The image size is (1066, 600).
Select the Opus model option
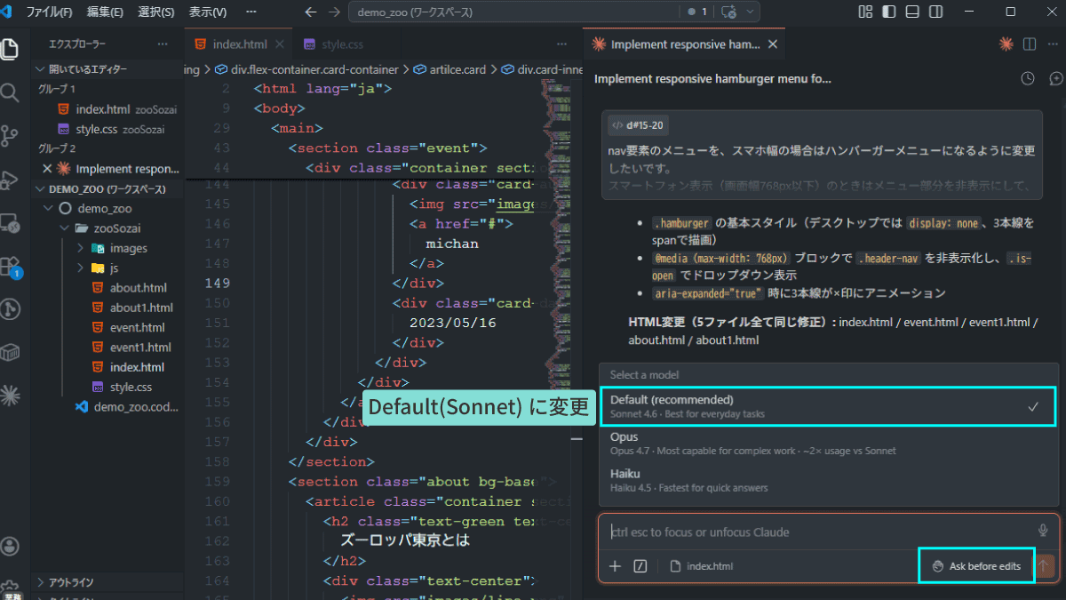(x=828, y=444)
